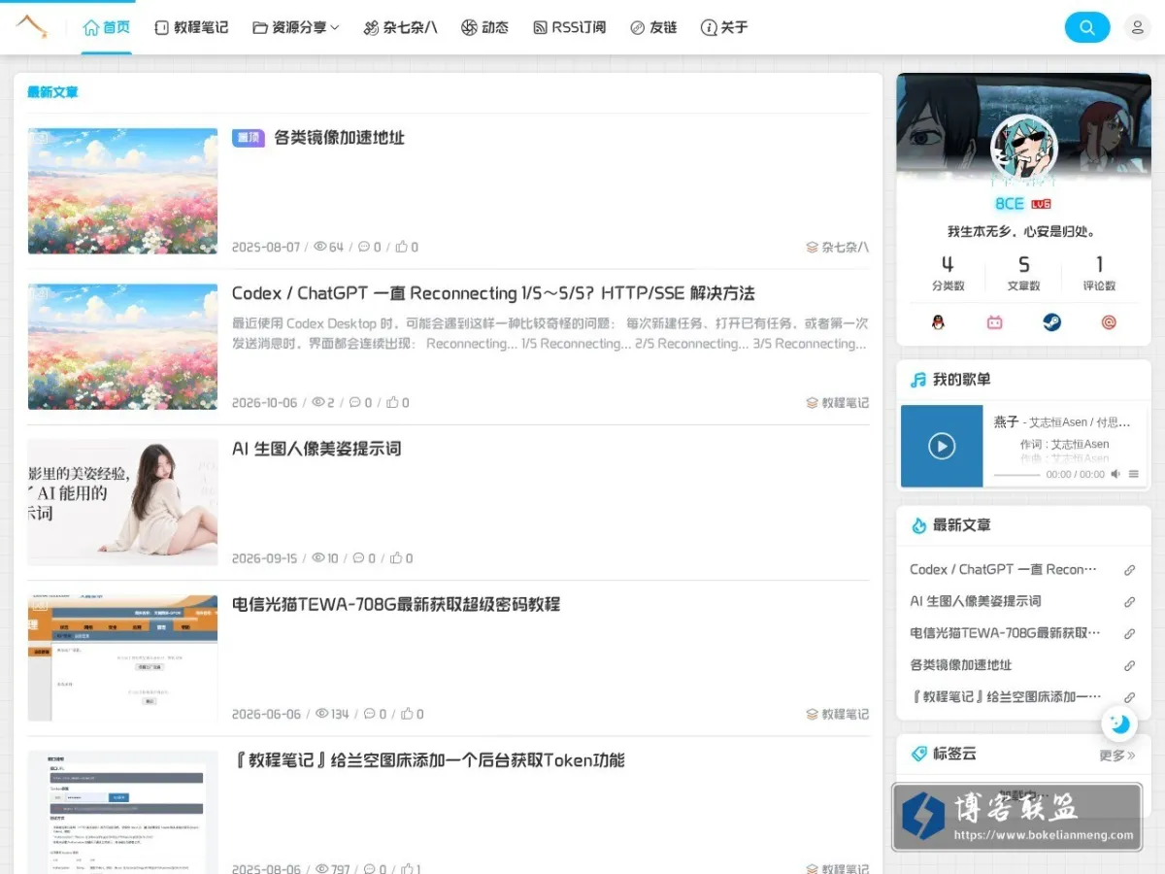Expand the 资源分享 dropdown menu
The height and width of the screenshot is (874, 1165).
tap(296, 27)
